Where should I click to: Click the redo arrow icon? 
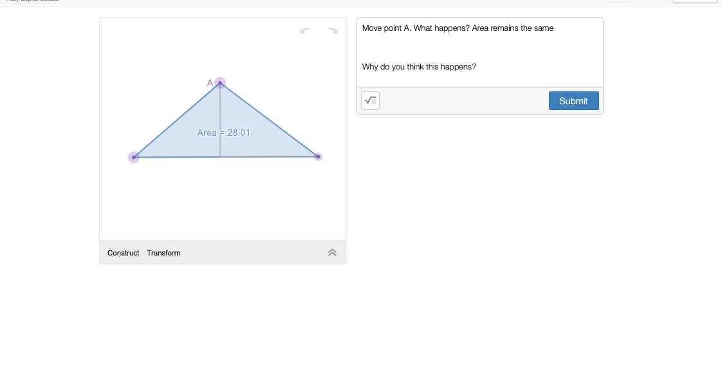click(332, 31)
